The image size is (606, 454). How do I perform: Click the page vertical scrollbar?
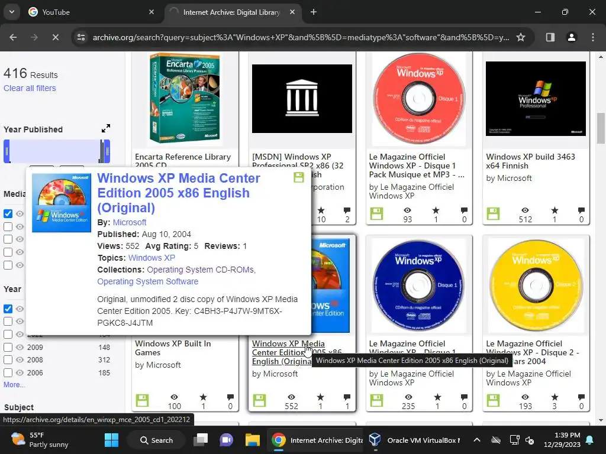601,128
